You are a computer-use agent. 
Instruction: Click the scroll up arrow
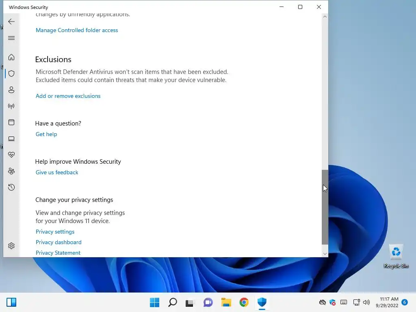pyautogui.click(x=325, y=17)
